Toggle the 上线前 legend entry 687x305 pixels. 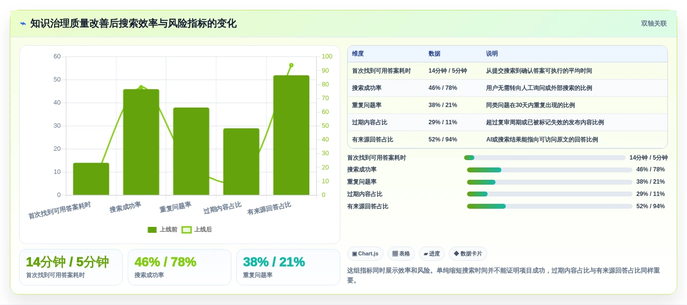coord(163,229)
